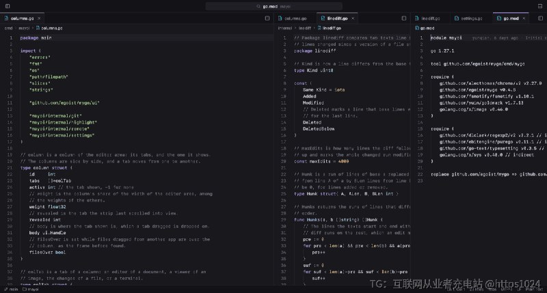This screenshot has height=293, width=547.
Task: Click the github.com/go-text/typesetting line
Action: [x=492, y=148]
